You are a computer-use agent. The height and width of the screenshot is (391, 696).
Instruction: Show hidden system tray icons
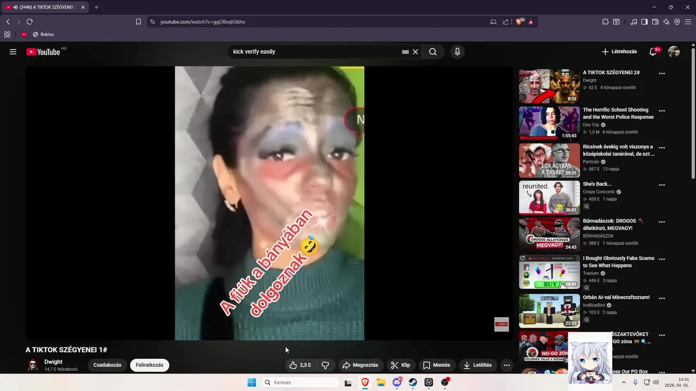pos(624,382)
